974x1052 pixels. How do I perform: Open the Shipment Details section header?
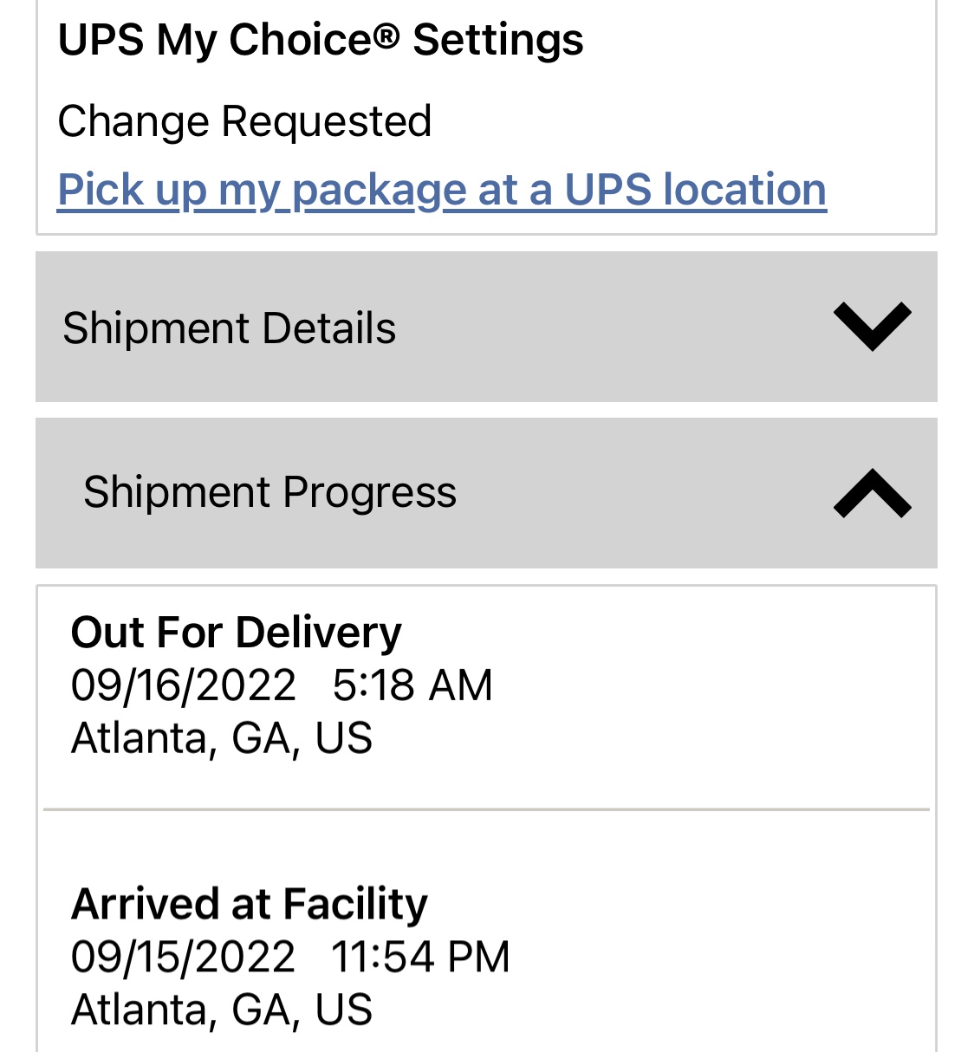229,328
